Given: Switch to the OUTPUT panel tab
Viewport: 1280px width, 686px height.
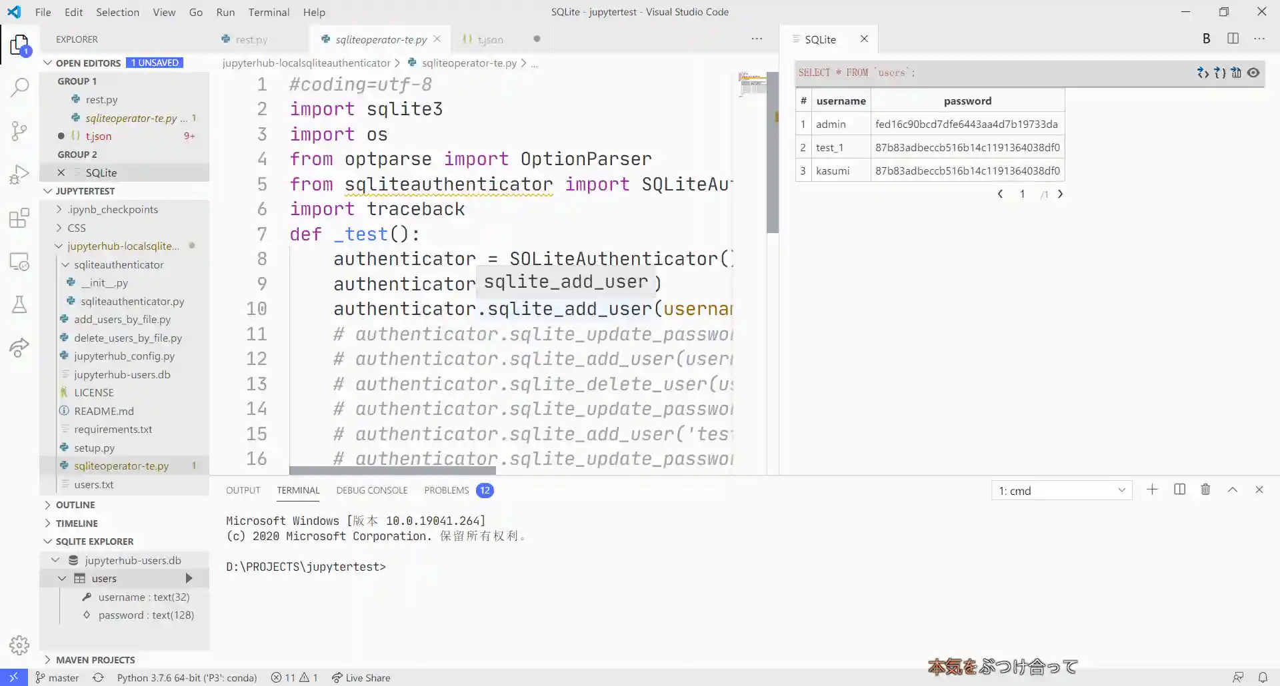Looking at the screenshot, I should pos(243,490).
